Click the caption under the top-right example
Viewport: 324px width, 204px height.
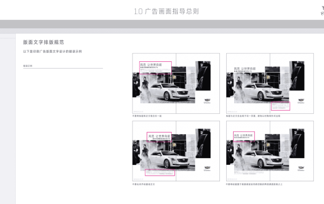(253, 116)
